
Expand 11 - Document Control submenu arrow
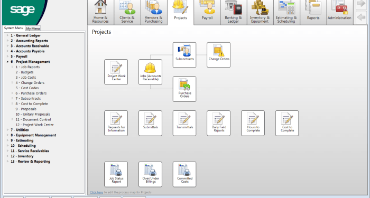tap(13, 119)
